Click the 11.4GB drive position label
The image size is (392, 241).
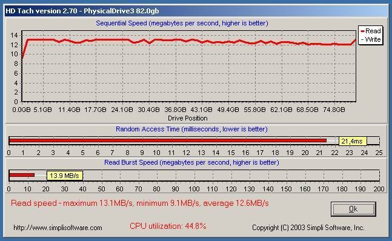click(x=69, y=110)
